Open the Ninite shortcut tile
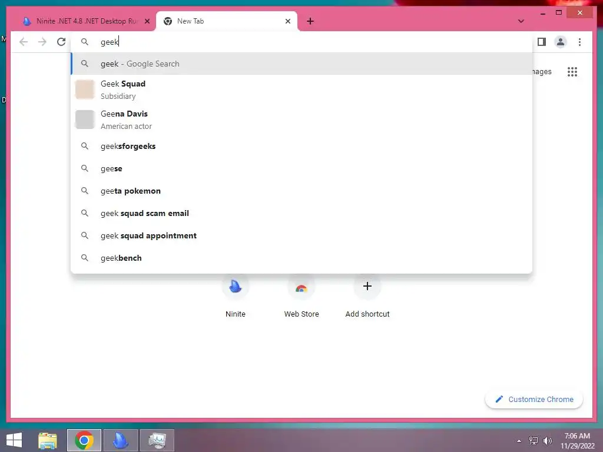The height and width of the screenshot is (452, 603). (x=236, y=297)
